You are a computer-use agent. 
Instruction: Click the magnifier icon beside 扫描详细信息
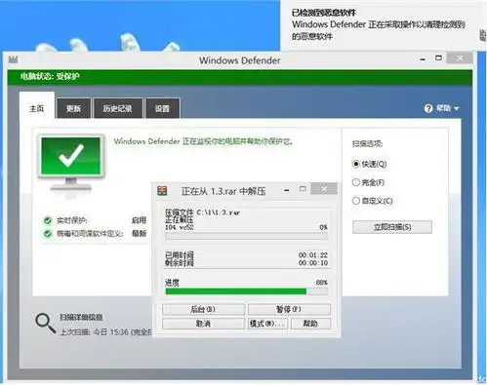(45, 323)
